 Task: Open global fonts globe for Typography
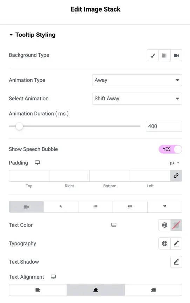click(164, 243)
